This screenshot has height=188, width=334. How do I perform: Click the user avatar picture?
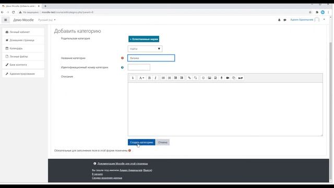tap(317, 20)
